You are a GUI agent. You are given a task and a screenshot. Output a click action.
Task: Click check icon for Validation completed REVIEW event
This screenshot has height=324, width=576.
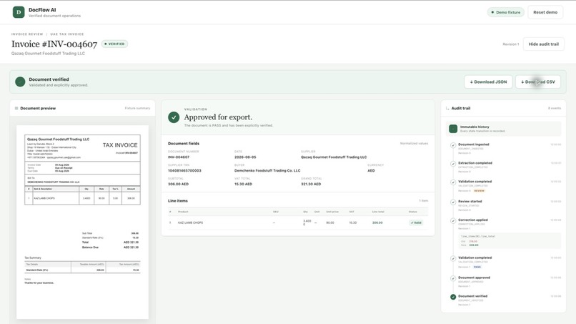click(x=453, y=182)
